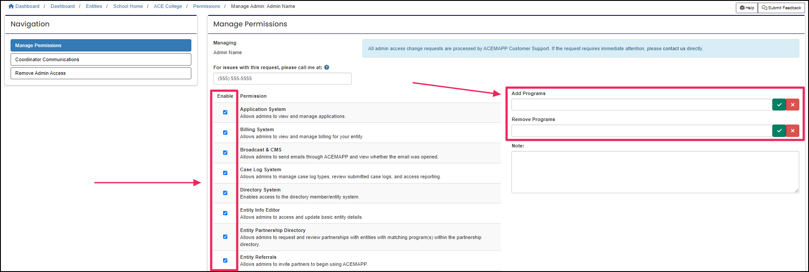The image size is (809, 272).
Task: Click the Submit Feedback button
Action: 781,8
